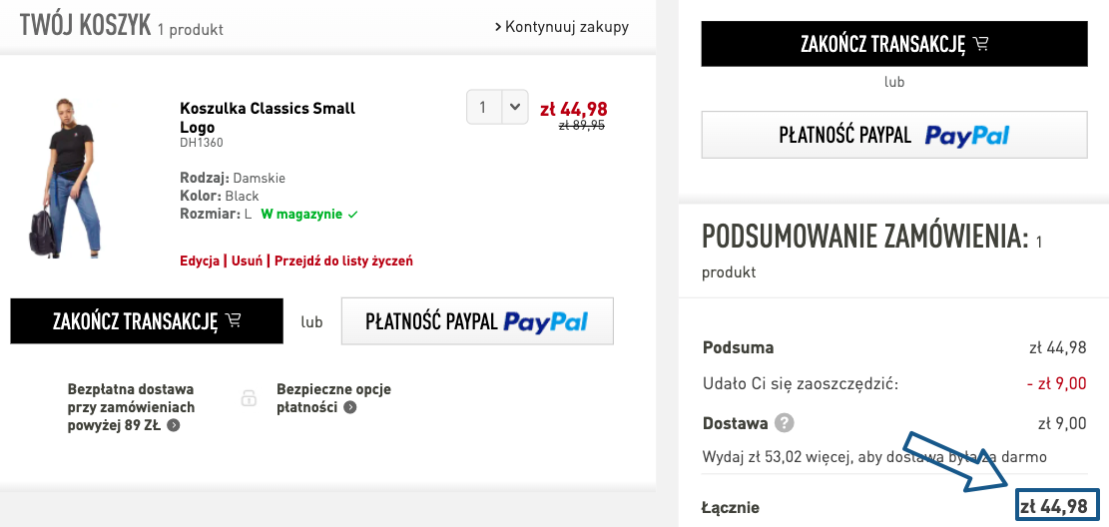This screenshot has width=1109, height=527.
Task: Choose Płatność PayPal button in the right sidebar
Action: click(893, 135)
